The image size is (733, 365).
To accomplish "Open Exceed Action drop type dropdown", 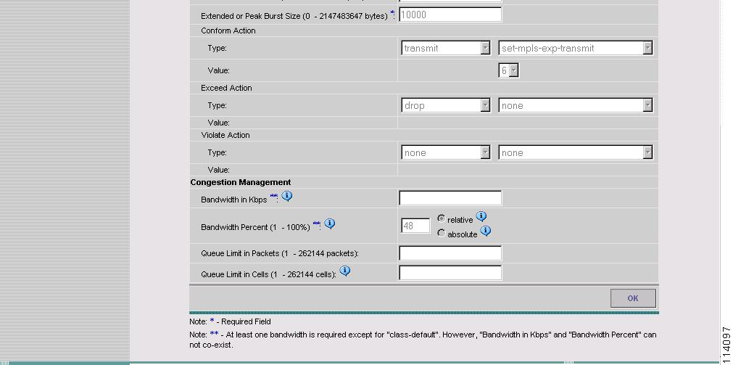I will click(x=446, y=105).
